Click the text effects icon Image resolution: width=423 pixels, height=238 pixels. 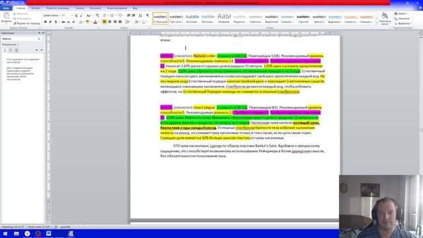coord(81,22)
